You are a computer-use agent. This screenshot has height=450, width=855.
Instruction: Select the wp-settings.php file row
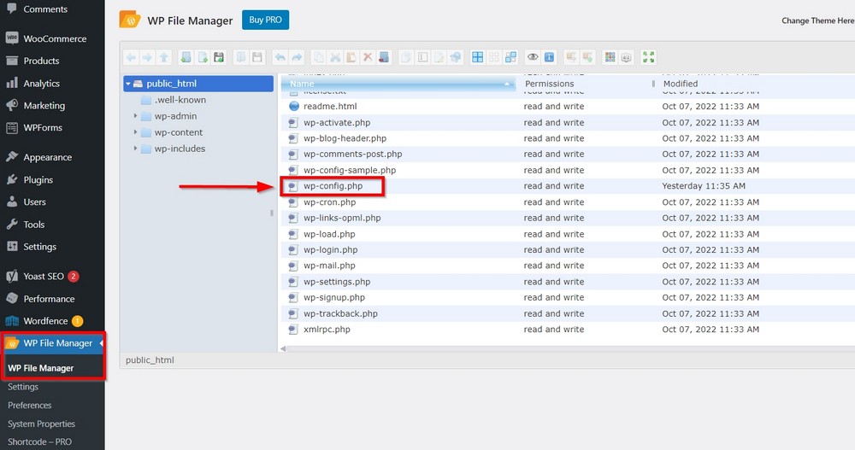[x=568, y=282]
